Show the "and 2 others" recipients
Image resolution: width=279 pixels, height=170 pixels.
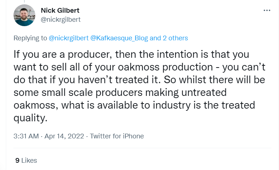coord(169,38)
